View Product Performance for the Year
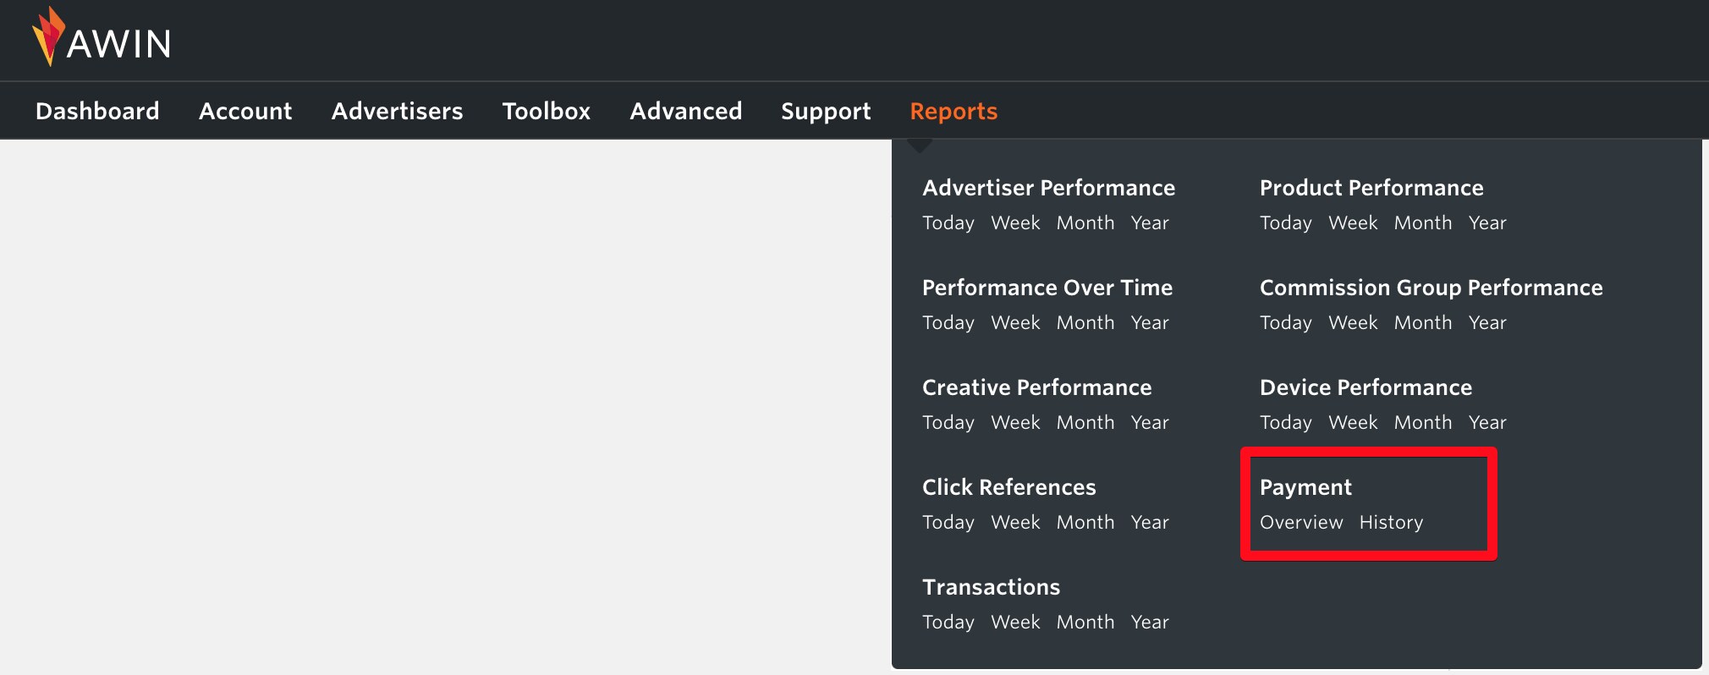This screenshot has height=675, width=1709. point(1486,223)
